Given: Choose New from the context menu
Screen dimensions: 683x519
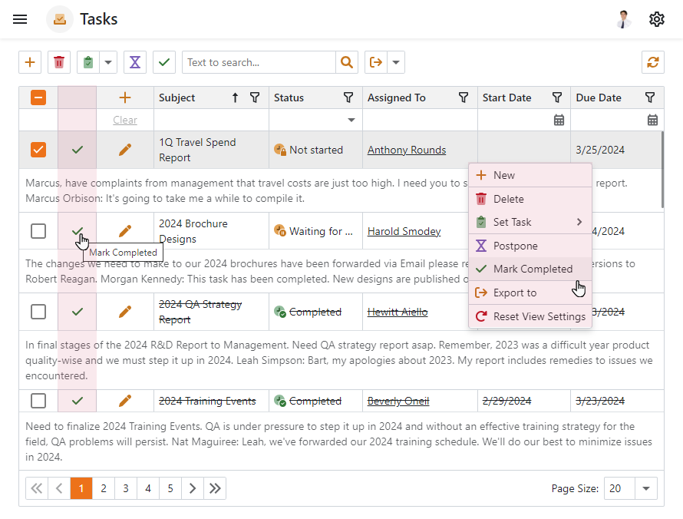Looking at the screenshot, I should [x=530, y=175].
